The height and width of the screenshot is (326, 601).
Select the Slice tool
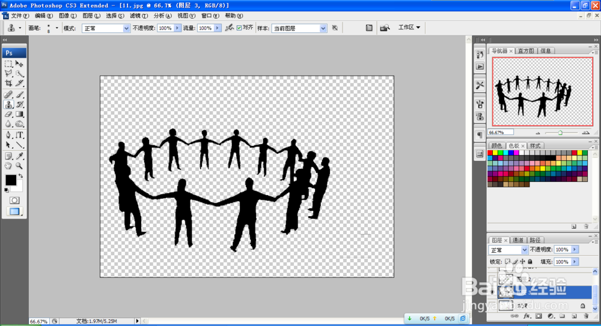click(x=20, y=83)
